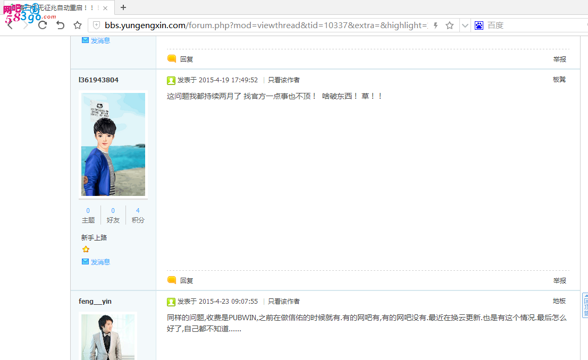The width and height of the screenshot is (588, 360).
Task: Click the post text starting 同样的问题,收费是PUBWIN
Action: coord(367,323)
